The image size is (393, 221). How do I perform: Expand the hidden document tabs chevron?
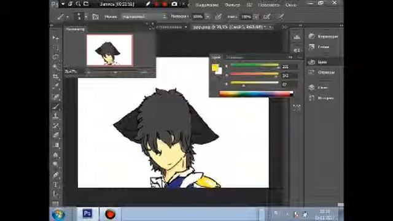(284, 27)
